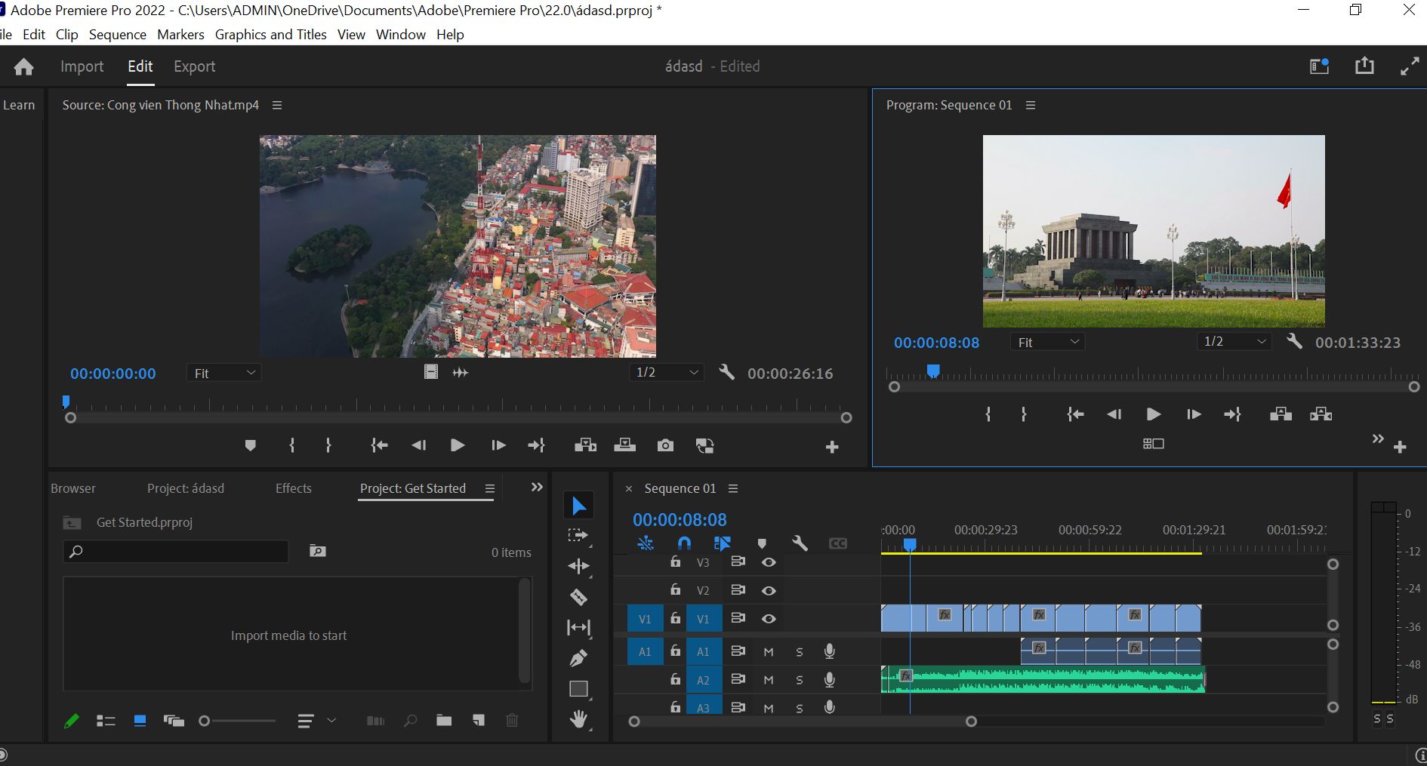Screen dimensions: 1427x766
Task: Toggle lock on track V2
Action: 675,590
